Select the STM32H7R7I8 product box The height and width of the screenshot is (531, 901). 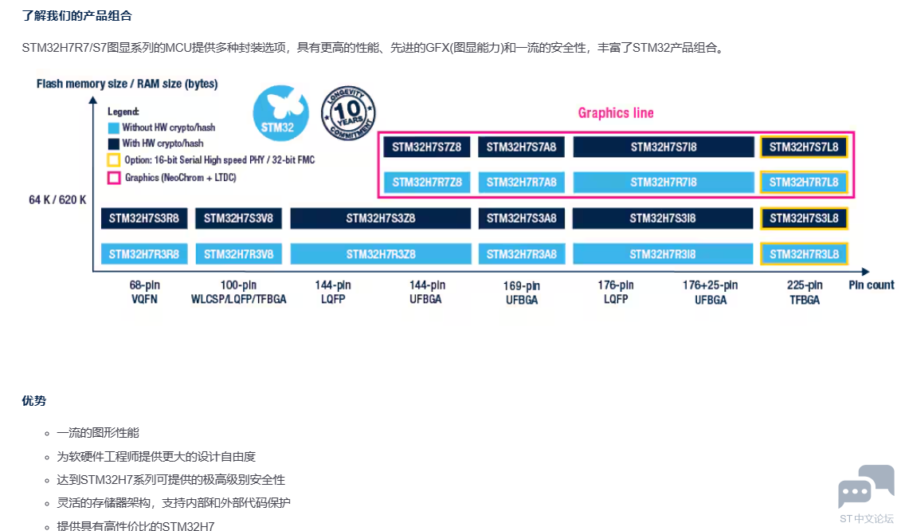click(664, 183)
